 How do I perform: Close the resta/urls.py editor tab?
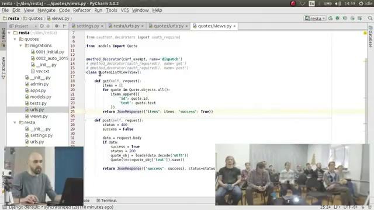143,26
